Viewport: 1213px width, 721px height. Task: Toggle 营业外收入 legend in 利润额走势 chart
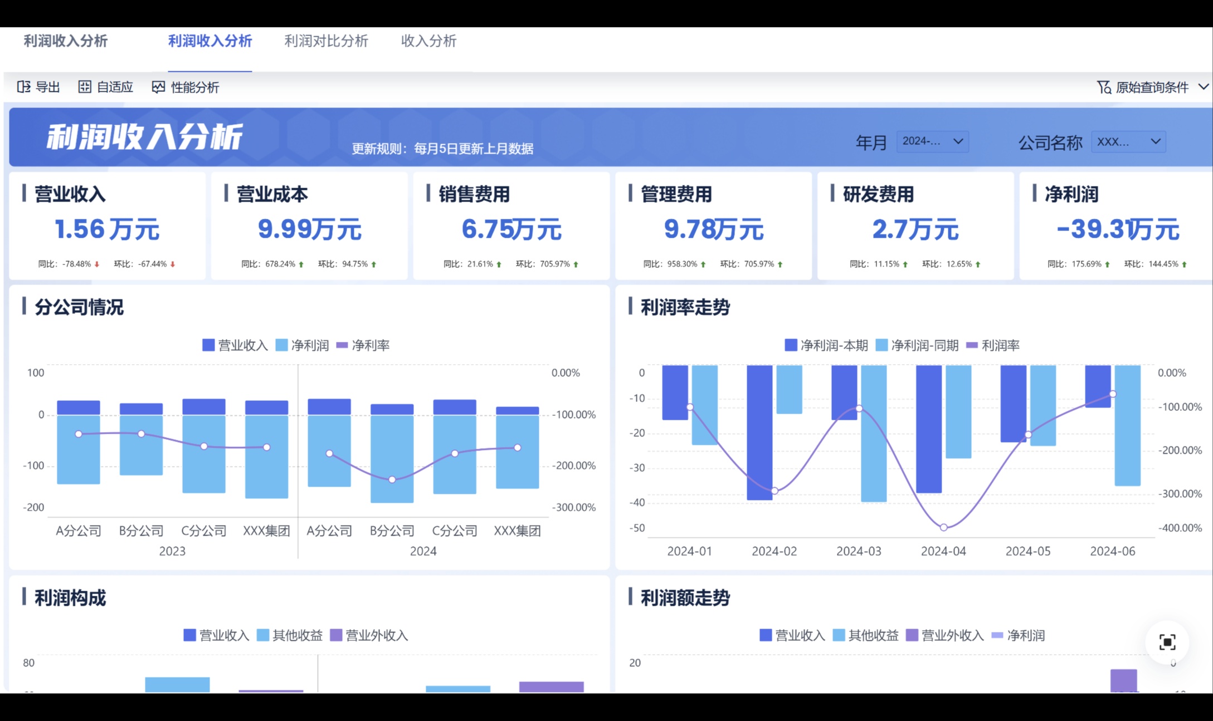(x=945, y=635)
